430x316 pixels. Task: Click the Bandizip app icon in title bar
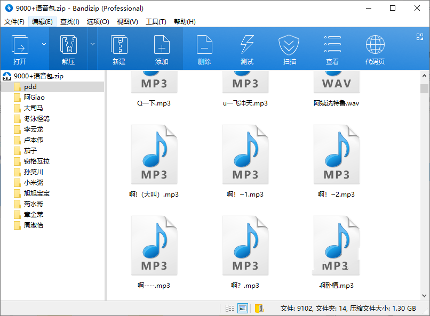click(x=9, y=8)
